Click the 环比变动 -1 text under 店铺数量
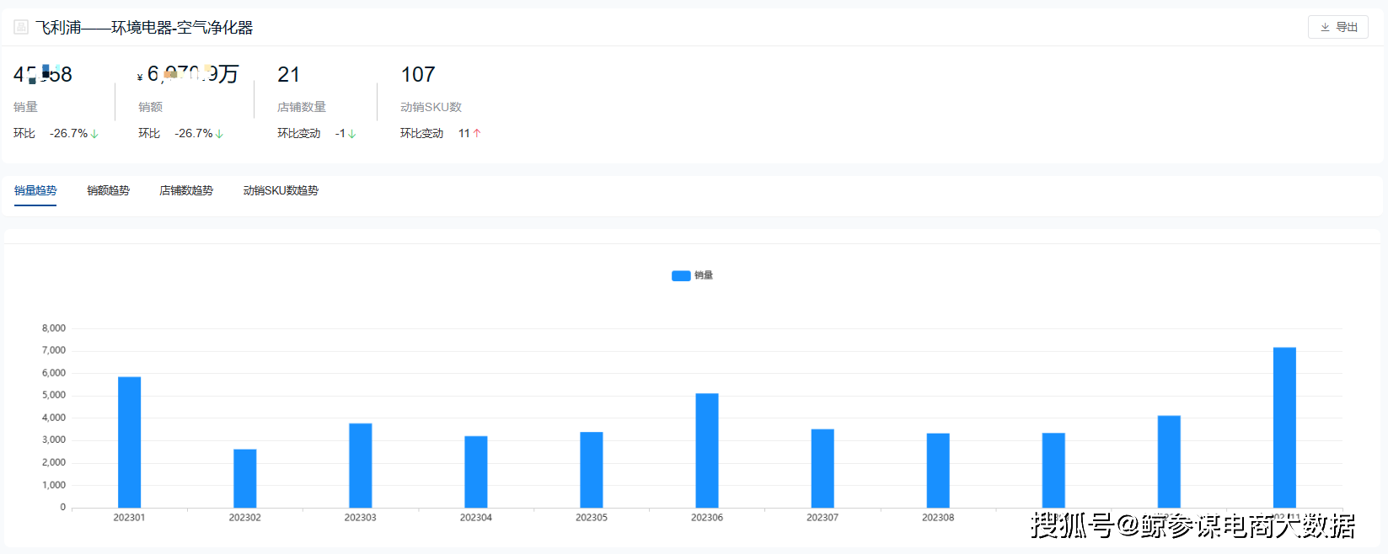The height and width of the screenshot is (554, 1388). pos(311,133)
